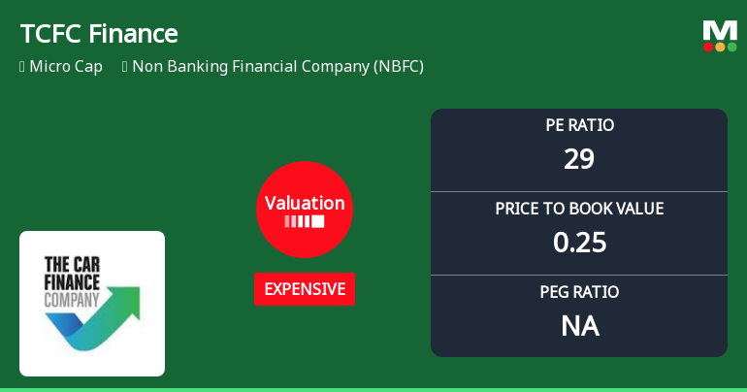Click the PE ratio value 29
This screenshot has width=747, height=392.
[579, 159]
